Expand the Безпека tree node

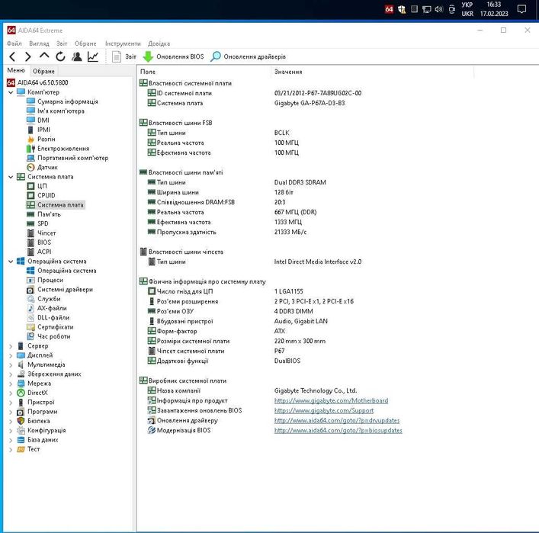tap(11, 421)
